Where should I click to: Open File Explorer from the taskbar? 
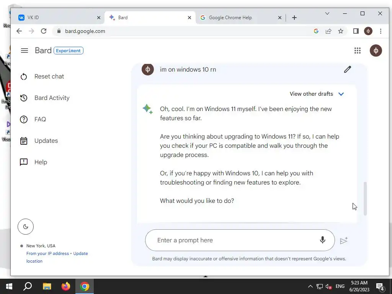coord(47,286)
